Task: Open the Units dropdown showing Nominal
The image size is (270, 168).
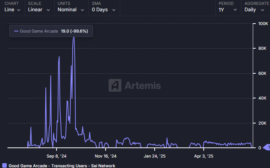Action: tap(71, 10)
